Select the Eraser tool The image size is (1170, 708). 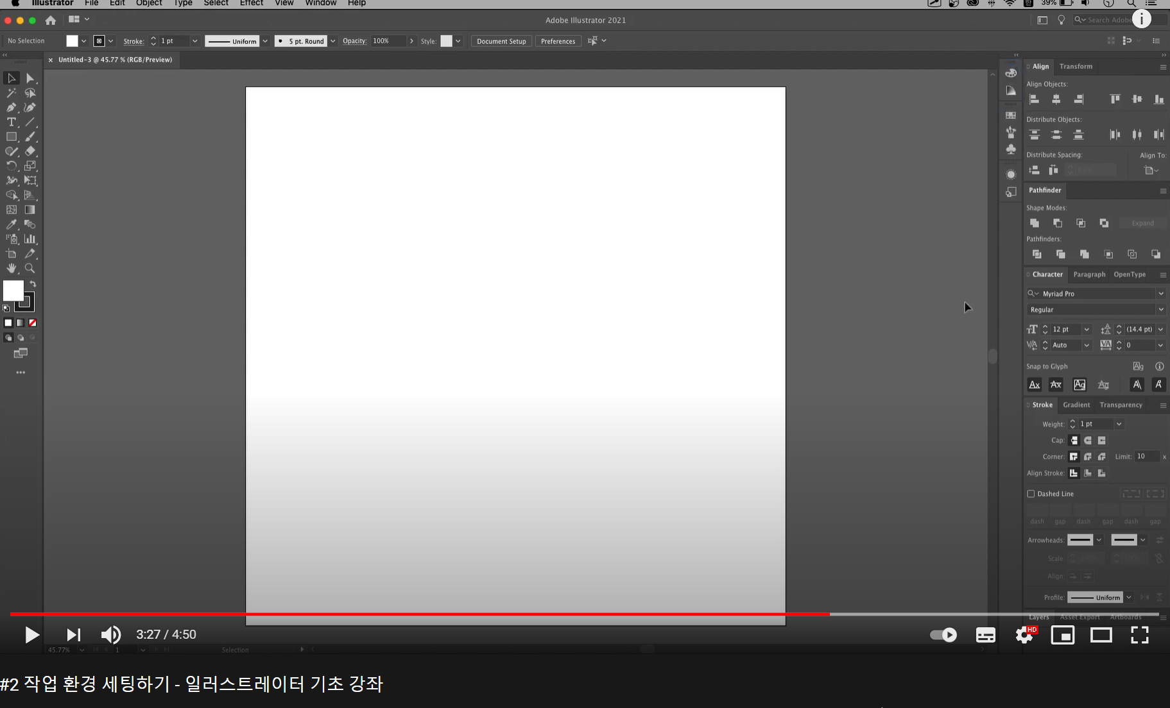pos(30,151)
